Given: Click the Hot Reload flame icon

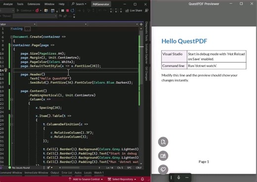Looking at the screenshot, I should click(37, 10).
